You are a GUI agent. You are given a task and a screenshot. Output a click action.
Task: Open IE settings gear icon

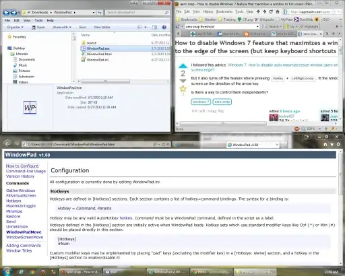pyautogui.click(x=338, y=145)
